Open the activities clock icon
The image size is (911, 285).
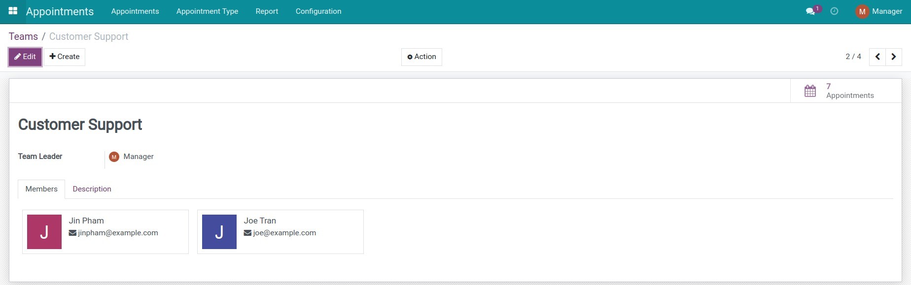834,11
